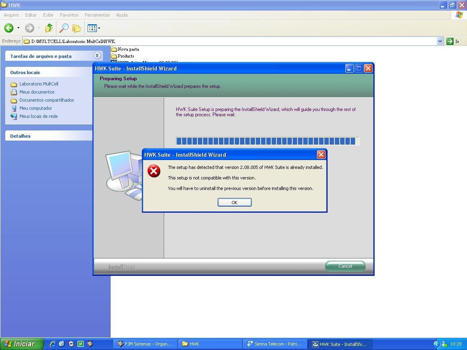Toggle the Folders pane toolbar icon
Image resolution: width=467 pixels, height=350 pixels.
coord(77,28)
